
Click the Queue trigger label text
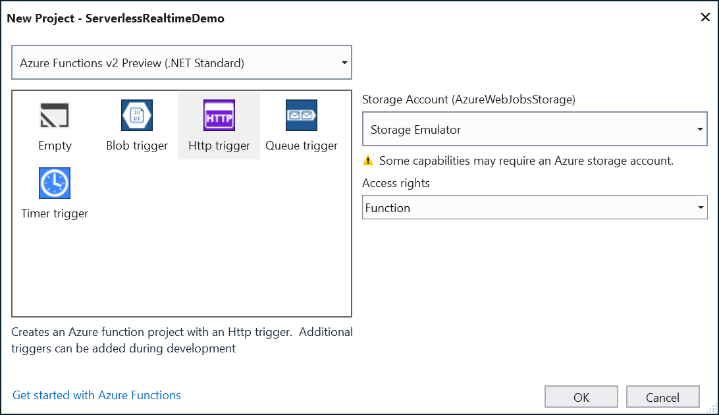pyautogui.click(x=302, y=146)
